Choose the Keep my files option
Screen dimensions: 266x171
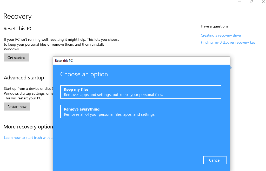coord(141,92)
